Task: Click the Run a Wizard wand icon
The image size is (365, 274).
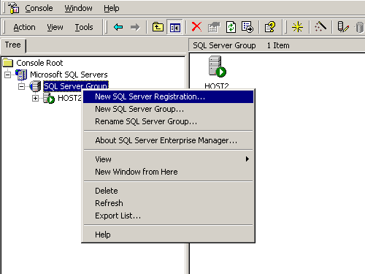Action: [x=320, y=26]
